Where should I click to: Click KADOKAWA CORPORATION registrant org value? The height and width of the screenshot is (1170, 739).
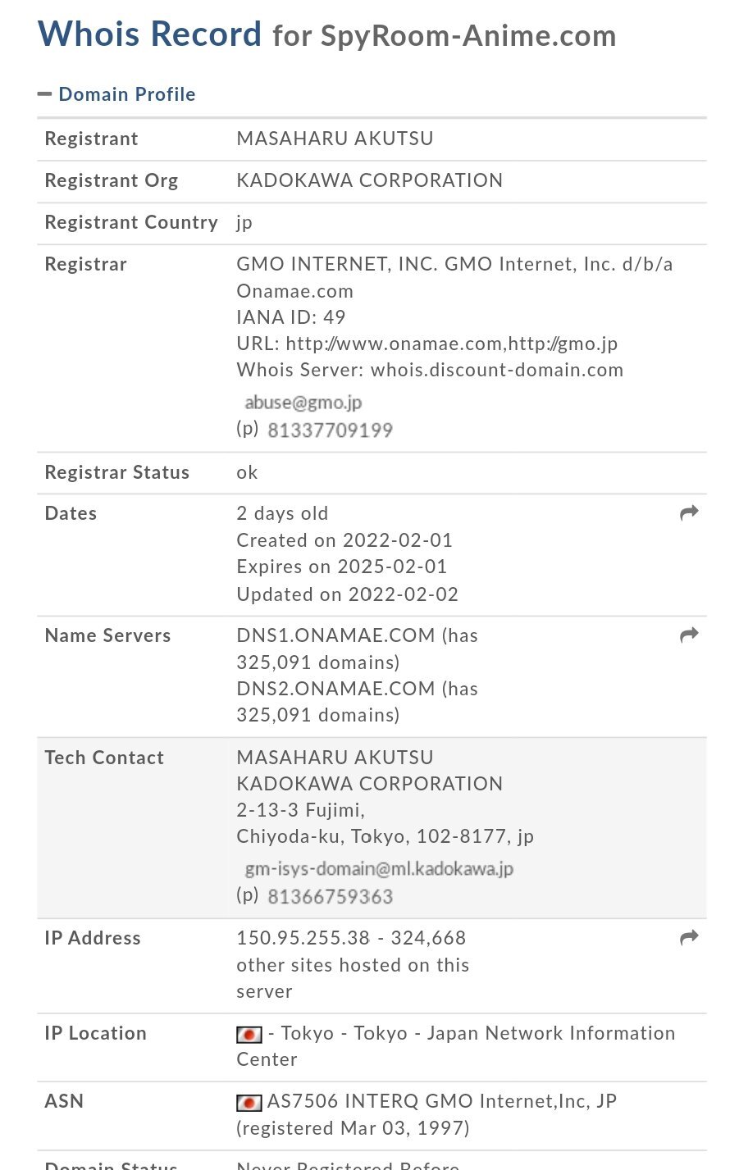click(x=369, y=180)
